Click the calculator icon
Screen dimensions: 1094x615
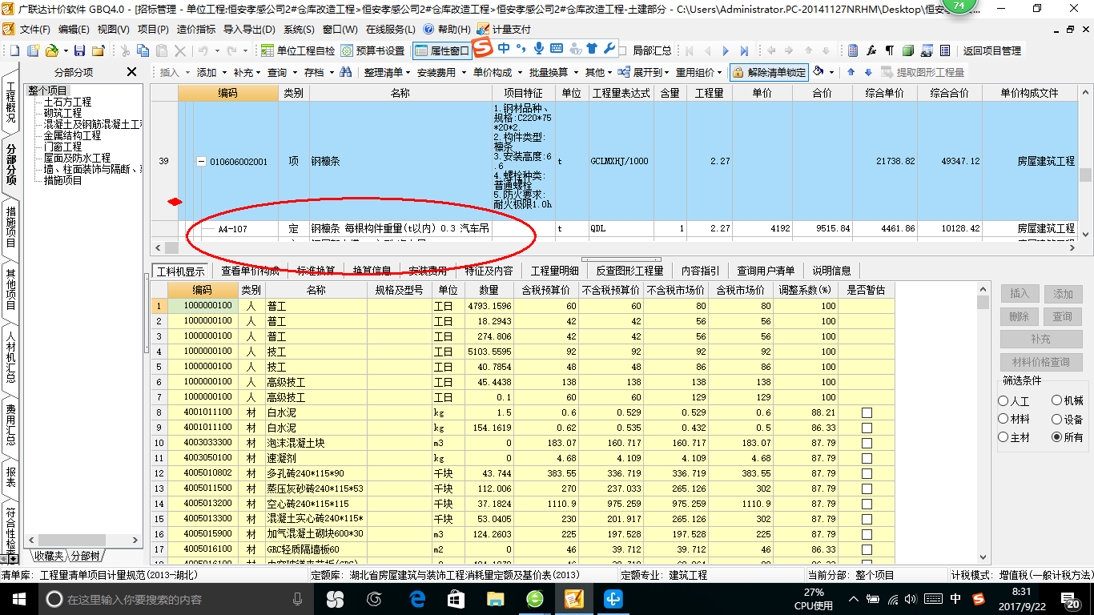[853, 50]
